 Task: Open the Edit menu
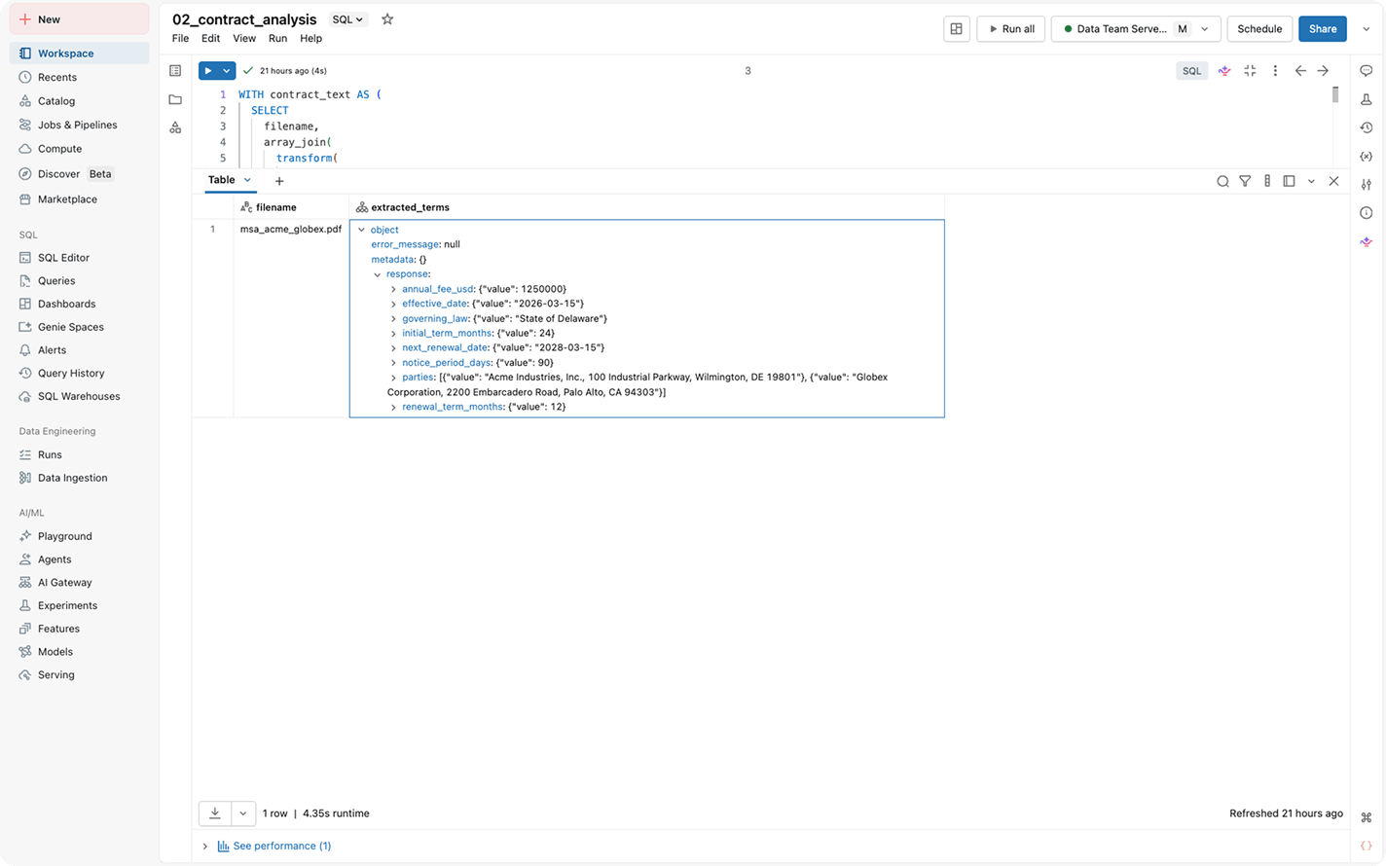click(210, 39)
